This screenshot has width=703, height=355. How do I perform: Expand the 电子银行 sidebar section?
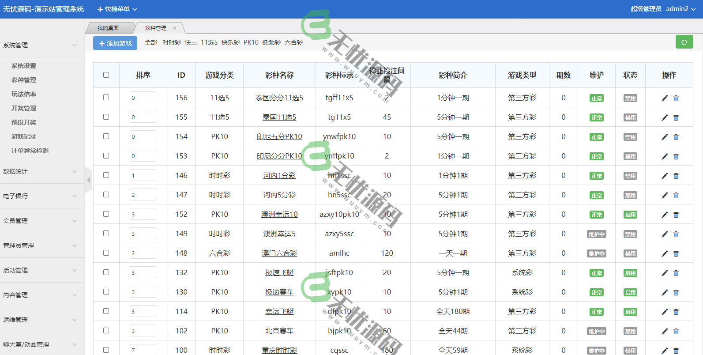coord(42,196)
